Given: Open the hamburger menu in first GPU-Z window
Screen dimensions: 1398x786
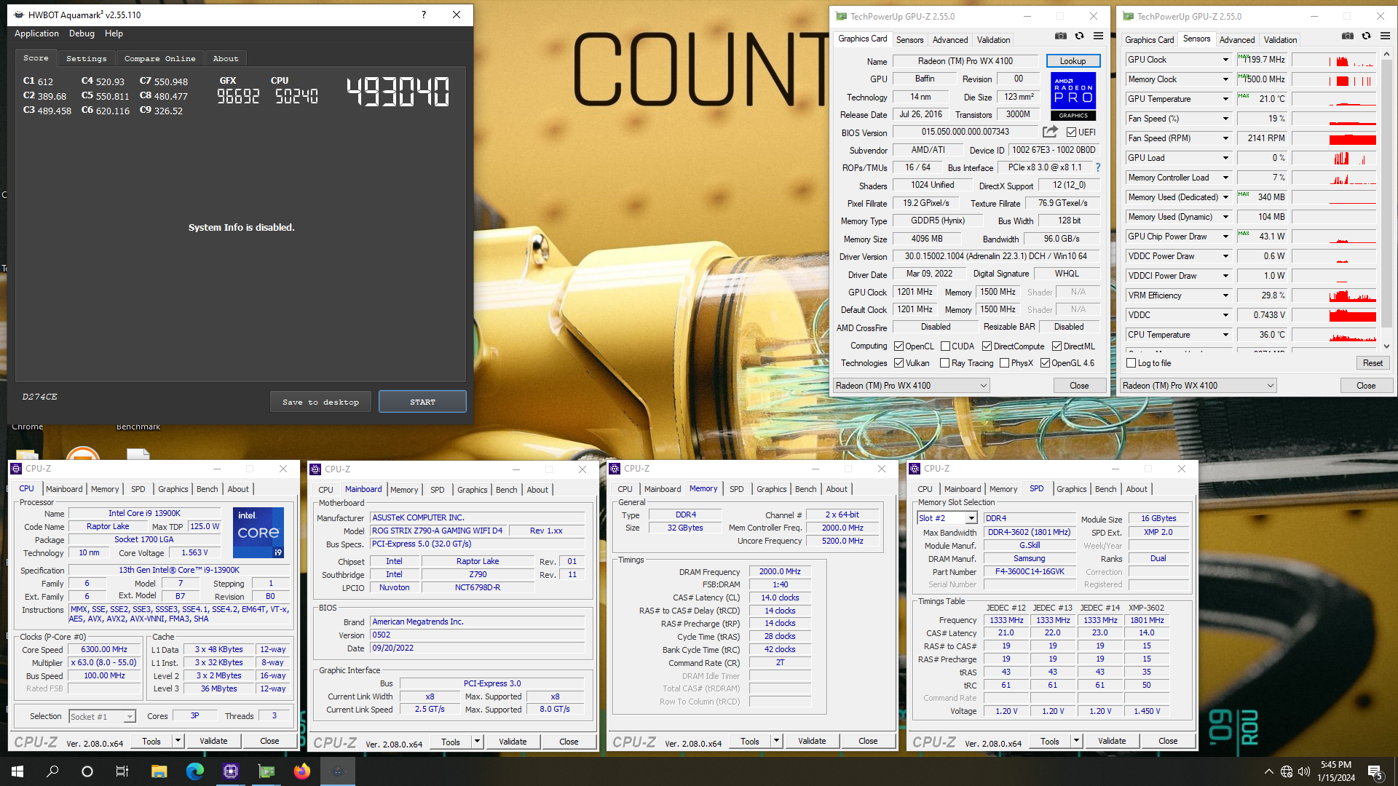Looking at the screenshot, I should click(x=1098, y=36).
